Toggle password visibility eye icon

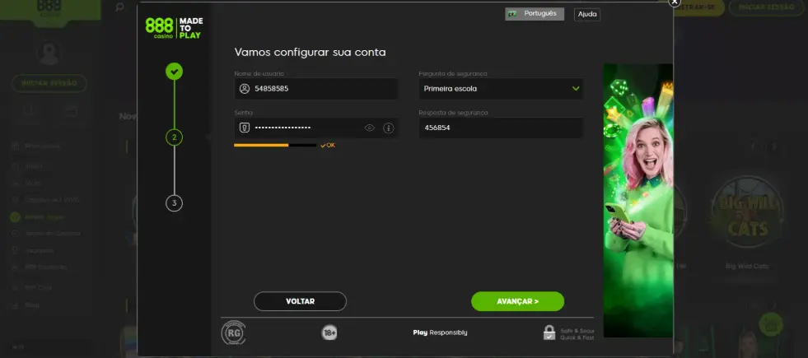(x=370, y=128)
